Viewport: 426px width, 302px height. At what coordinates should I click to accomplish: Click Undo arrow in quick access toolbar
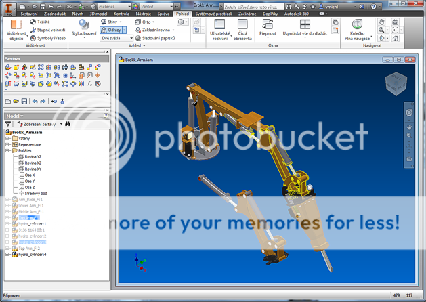click(x=51, y=7)
